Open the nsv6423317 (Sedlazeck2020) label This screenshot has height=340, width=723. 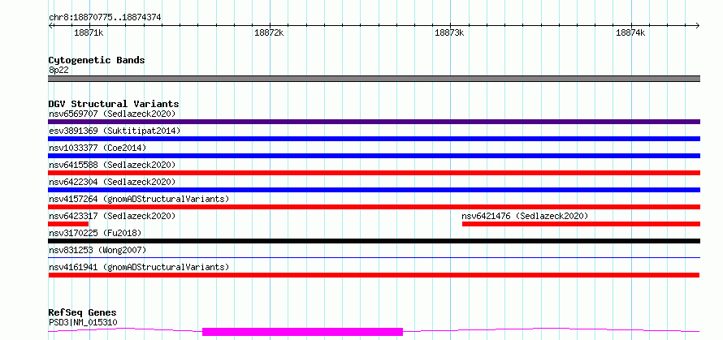point(112,216)
